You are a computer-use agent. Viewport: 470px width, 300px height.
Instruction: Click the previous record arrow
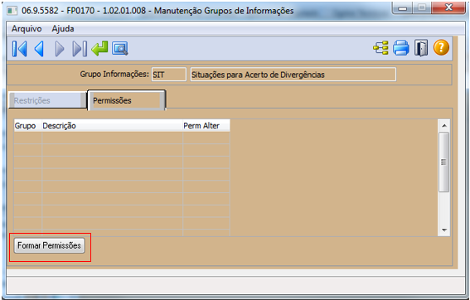tap(39, 48)
